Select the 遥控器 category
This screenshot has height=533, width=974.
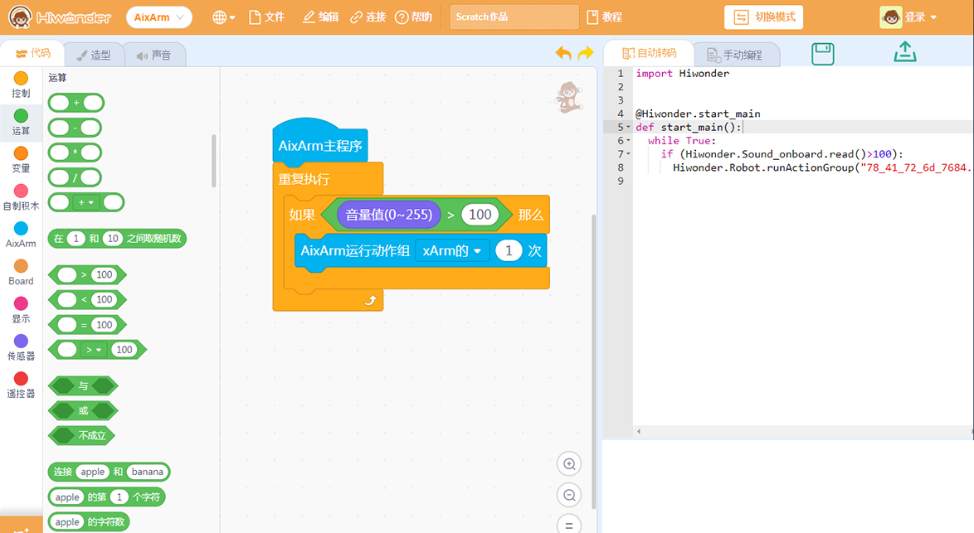point(21,385)
